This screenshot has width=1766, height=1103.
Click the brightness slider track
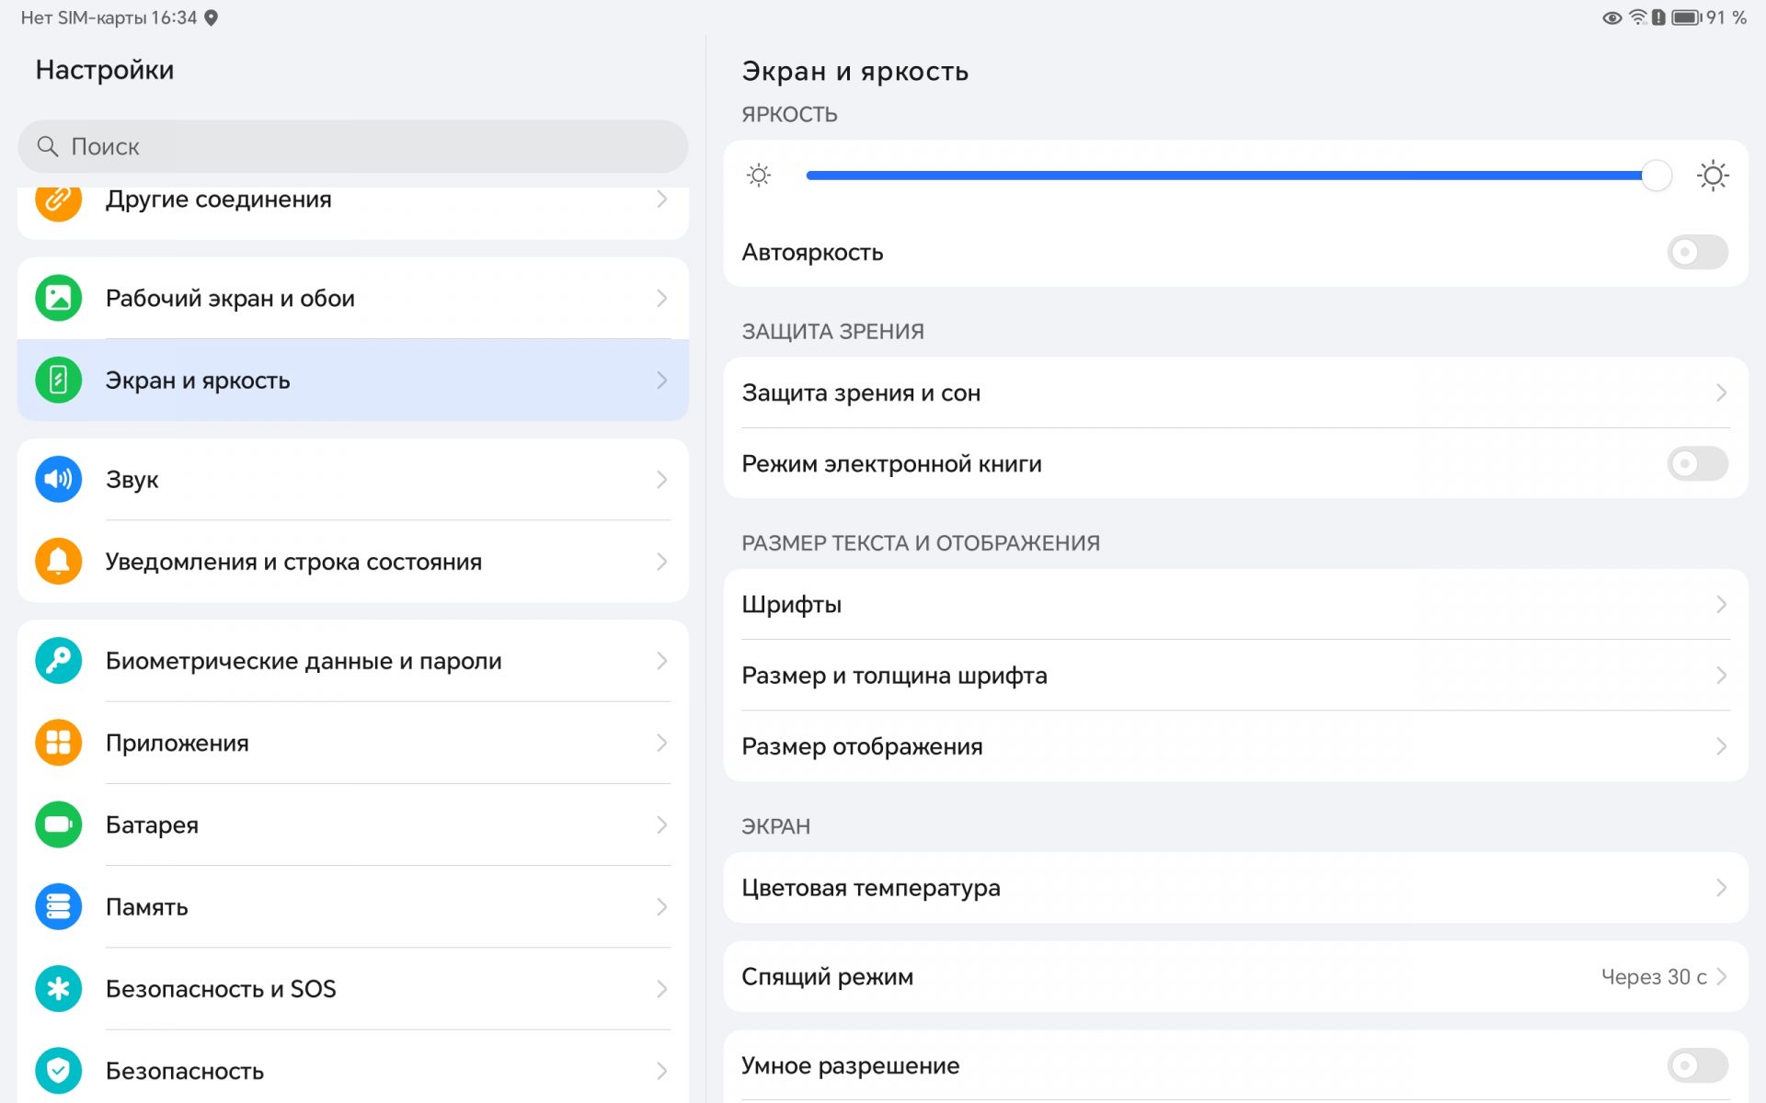pyautogui.click(x=1223, y=175)
